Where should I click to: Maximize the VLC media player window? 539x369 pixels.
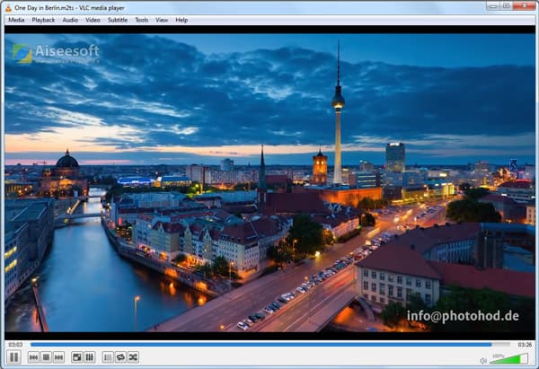(506, 6)
